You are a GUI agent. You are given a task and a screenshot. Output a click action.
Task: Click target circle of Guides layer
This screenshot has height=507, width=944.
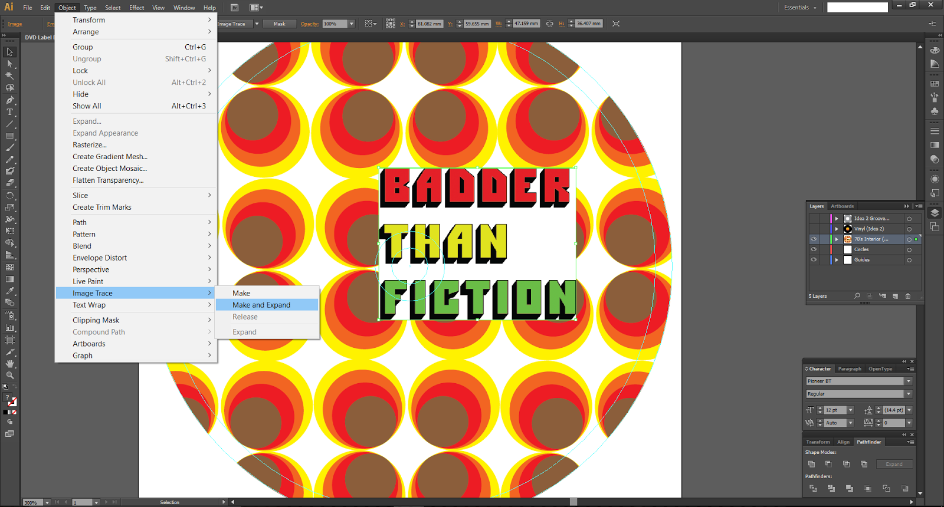pyautogui.click(x=909, y=260)
